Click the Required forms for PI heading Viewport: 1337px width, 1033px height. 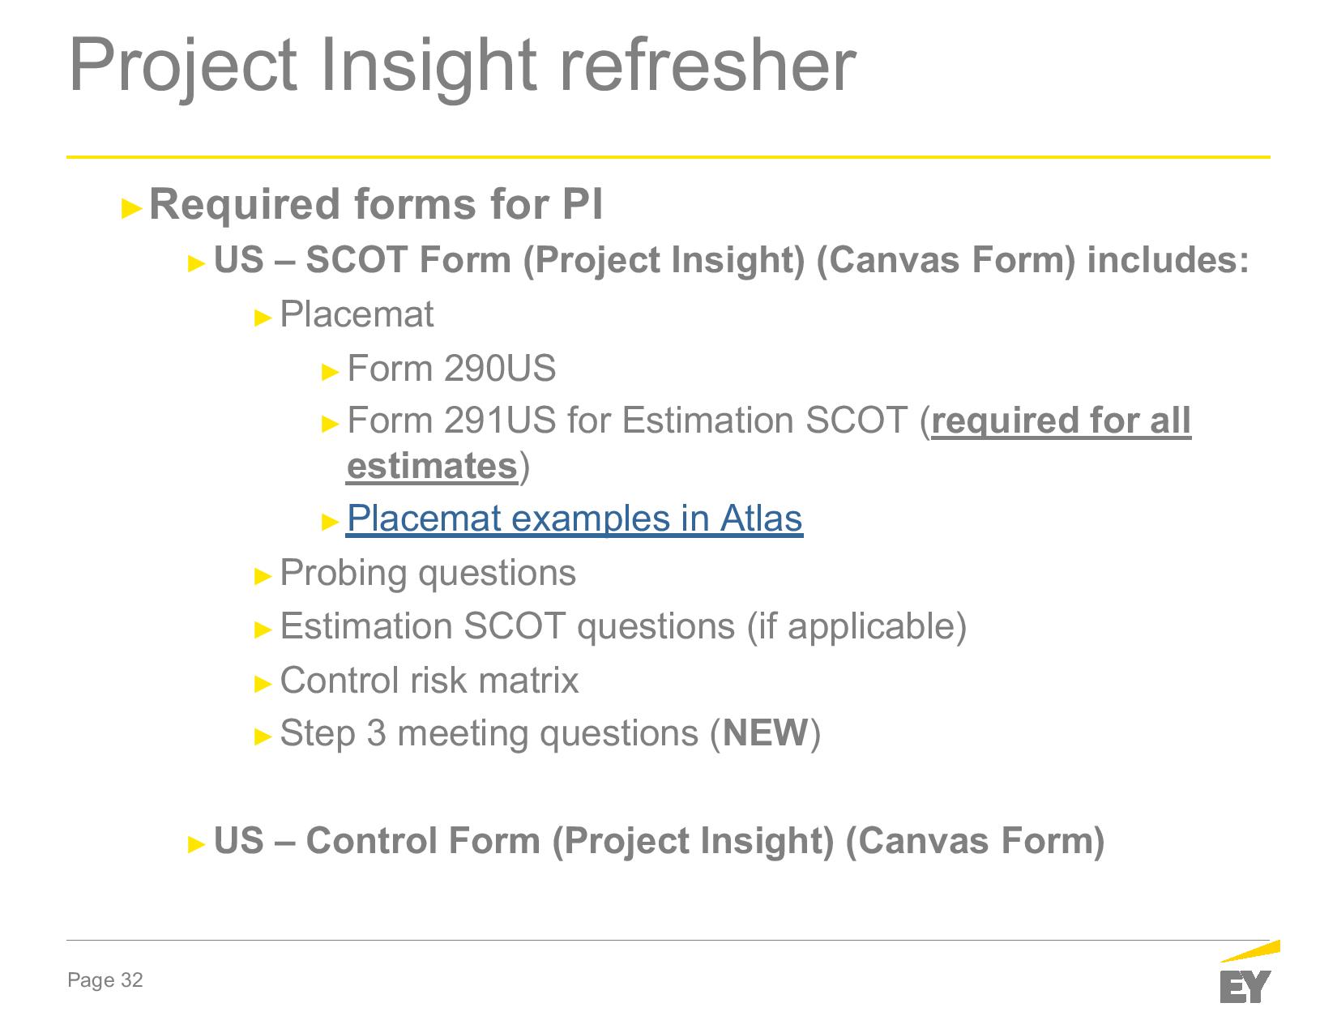(x=376, y=204)
